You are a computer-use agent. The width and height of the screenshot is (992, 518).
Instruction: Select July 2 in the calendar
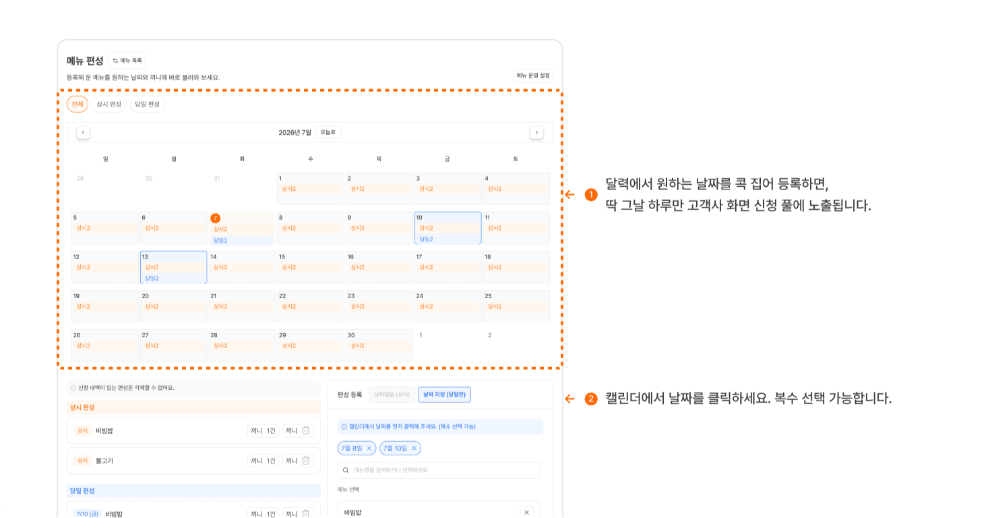click(379, 189)
